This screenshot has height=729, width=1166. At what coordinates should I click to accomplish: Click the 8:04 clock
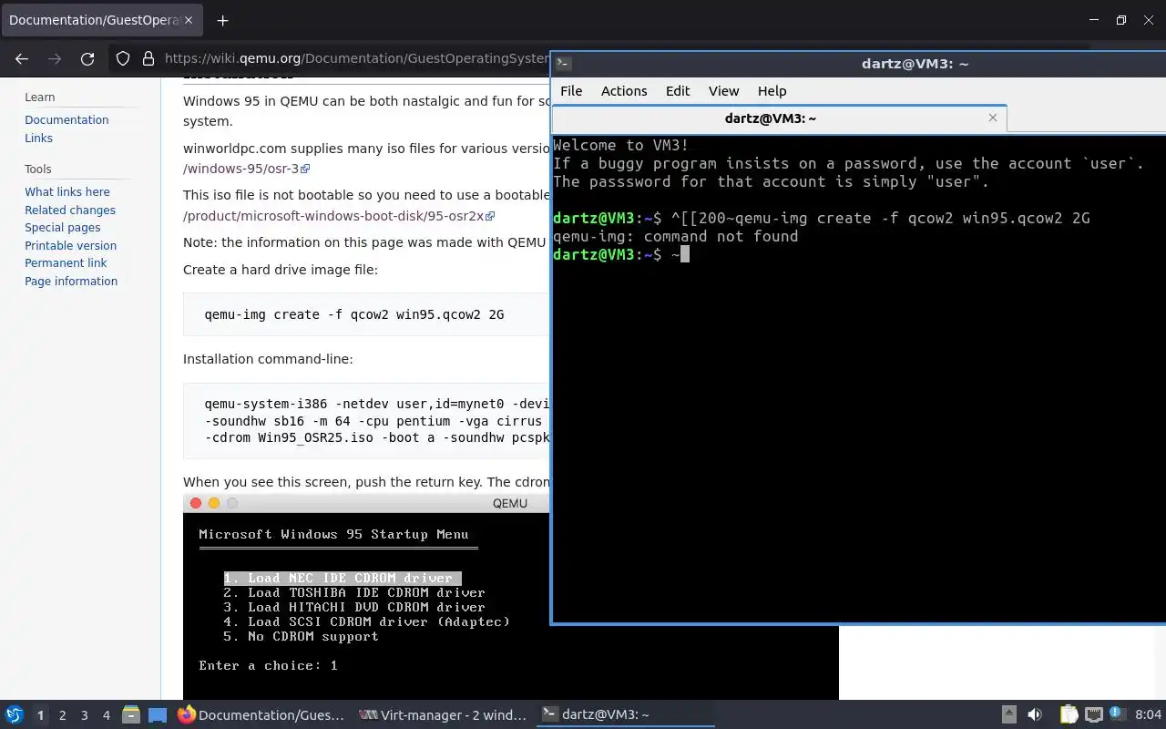(x=1148, y=714)
